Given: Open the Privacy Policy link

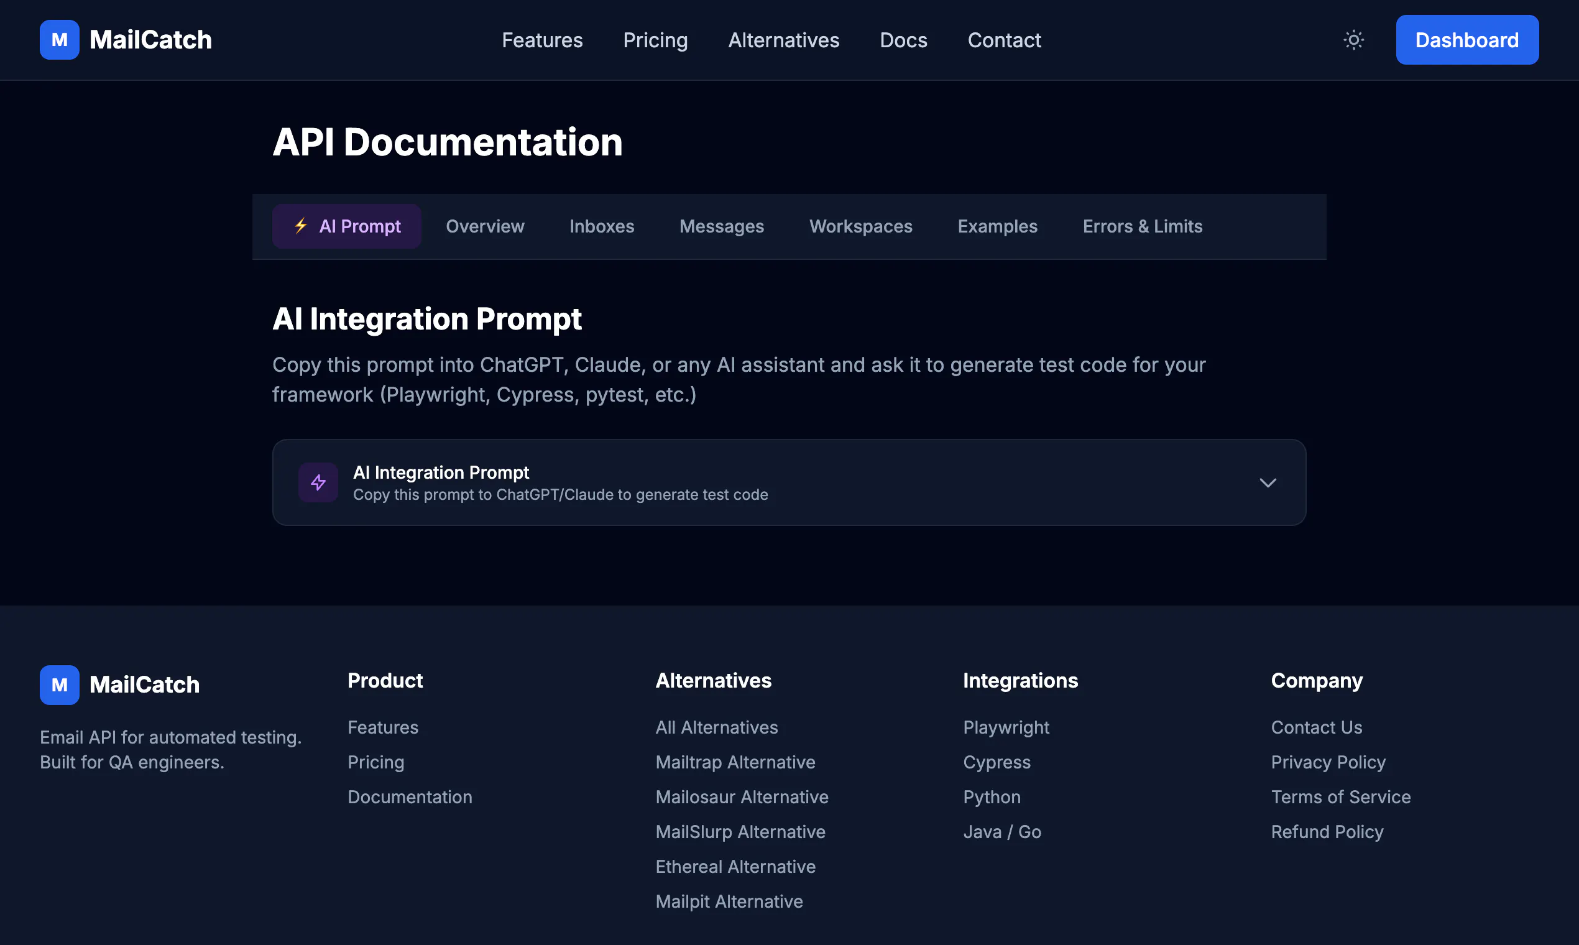Looking at the screenshot, I should click(1328, 762).
